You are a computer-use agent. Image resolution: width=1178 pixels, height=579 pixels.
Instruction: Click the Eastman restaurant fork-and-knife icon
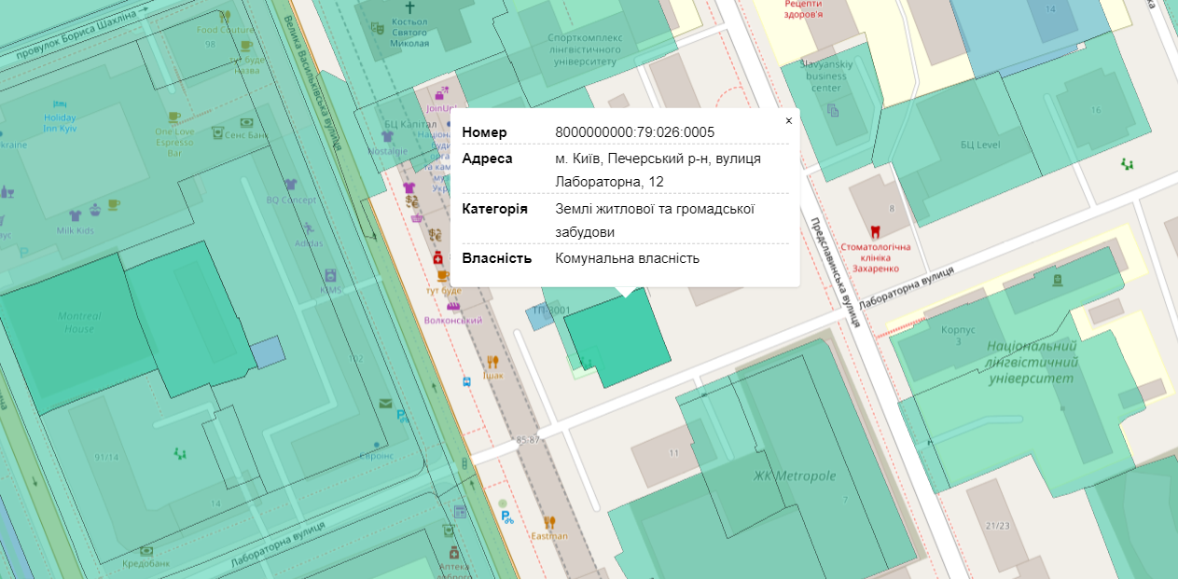point(549,522)
